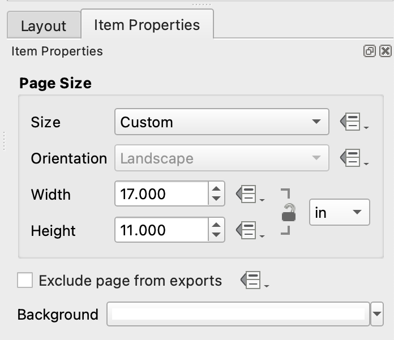This screenshot has width=394, height=340.
Task: Increase the Height value with up arrow
Action: pos(216,225)
